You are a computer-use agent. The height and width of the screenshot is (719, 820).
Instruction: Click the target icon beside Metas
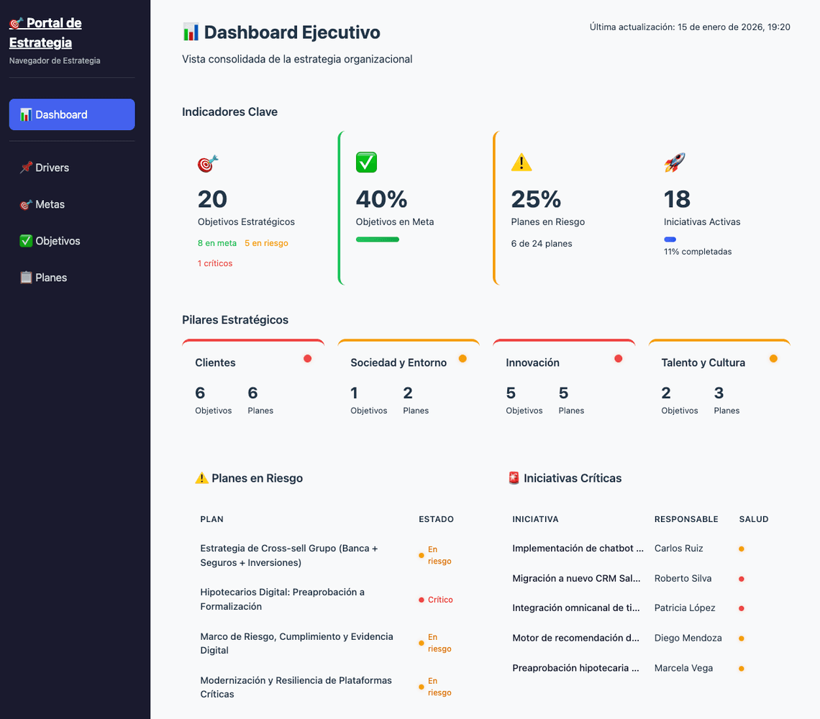(x=26, y=204)
